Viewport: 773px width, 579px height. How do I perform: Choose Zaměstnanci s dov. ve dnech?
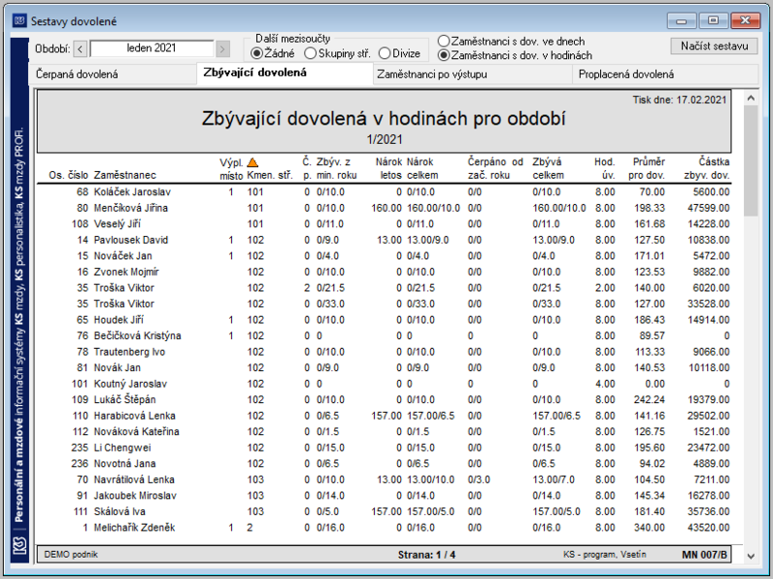pos(511,41)
